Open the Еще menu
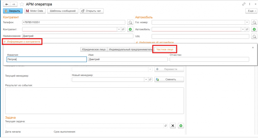258x139 pixels. coord(251,11)
